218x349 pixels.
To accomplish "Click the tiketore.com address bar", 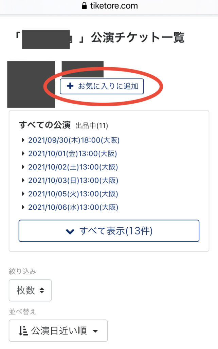I will [x=109, y=6].
